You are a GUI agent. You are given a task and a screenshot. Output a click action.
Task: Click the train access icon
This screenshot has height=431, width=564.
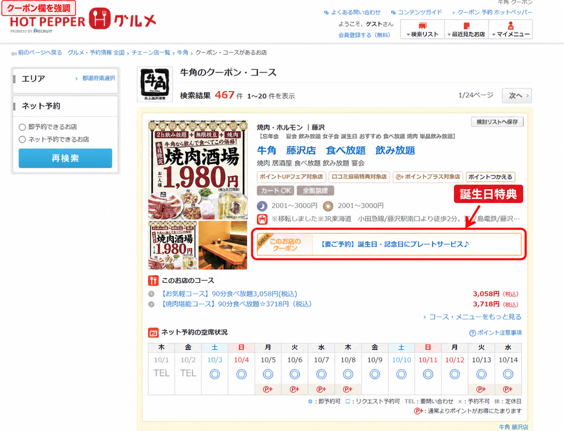point(262,219)
